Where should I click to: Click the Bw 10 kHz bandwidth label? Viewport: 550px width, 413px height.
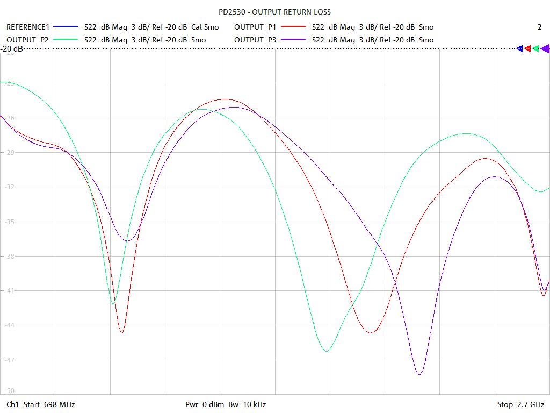[247, 404]
